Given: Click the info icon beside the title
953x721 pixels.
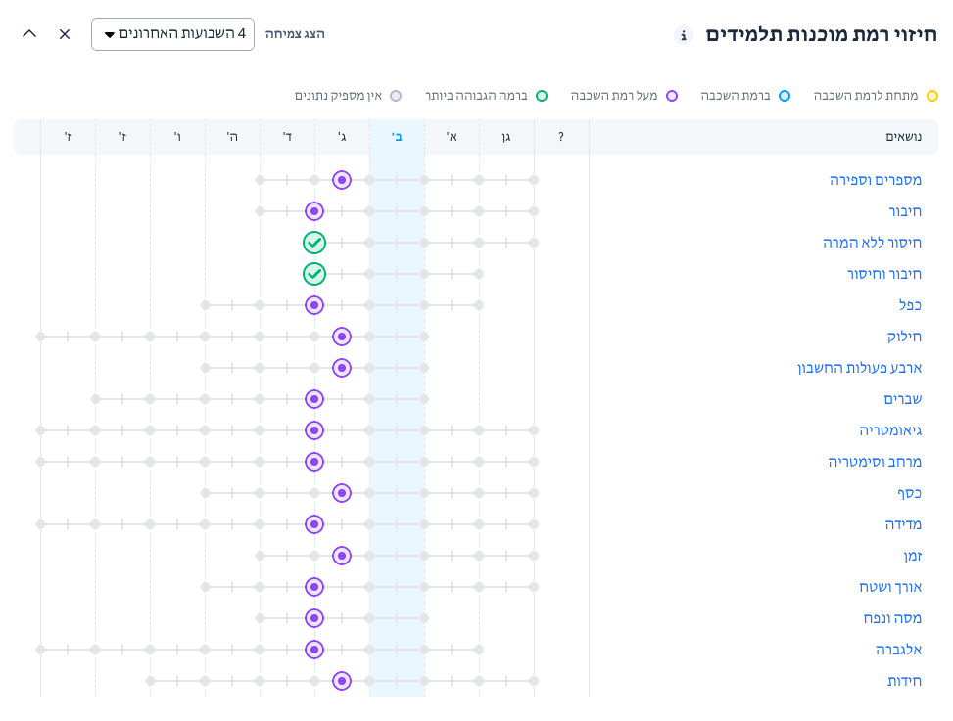Looking at the screenshot, I should point(684,35).
